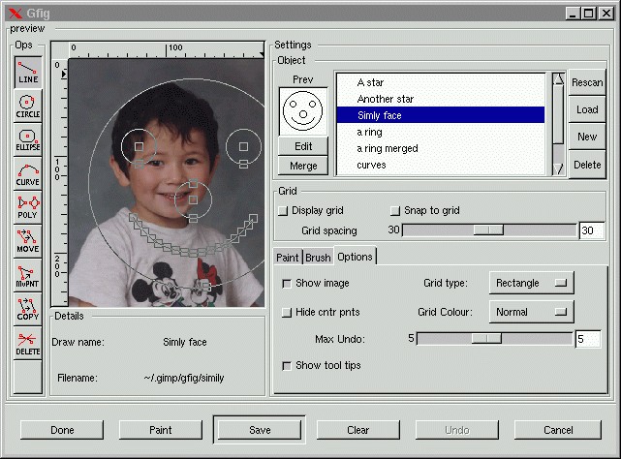Toggle Snap to grid option
The width and height of the screenshot is (621, 459).
pyautogui.click(x=394, y=211)
